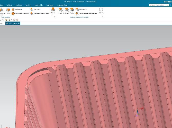Screen dimensions: 172x128
Task: Select the Faza (chamfer) tool
Action: pyautogui.click(x=8, y=10)
